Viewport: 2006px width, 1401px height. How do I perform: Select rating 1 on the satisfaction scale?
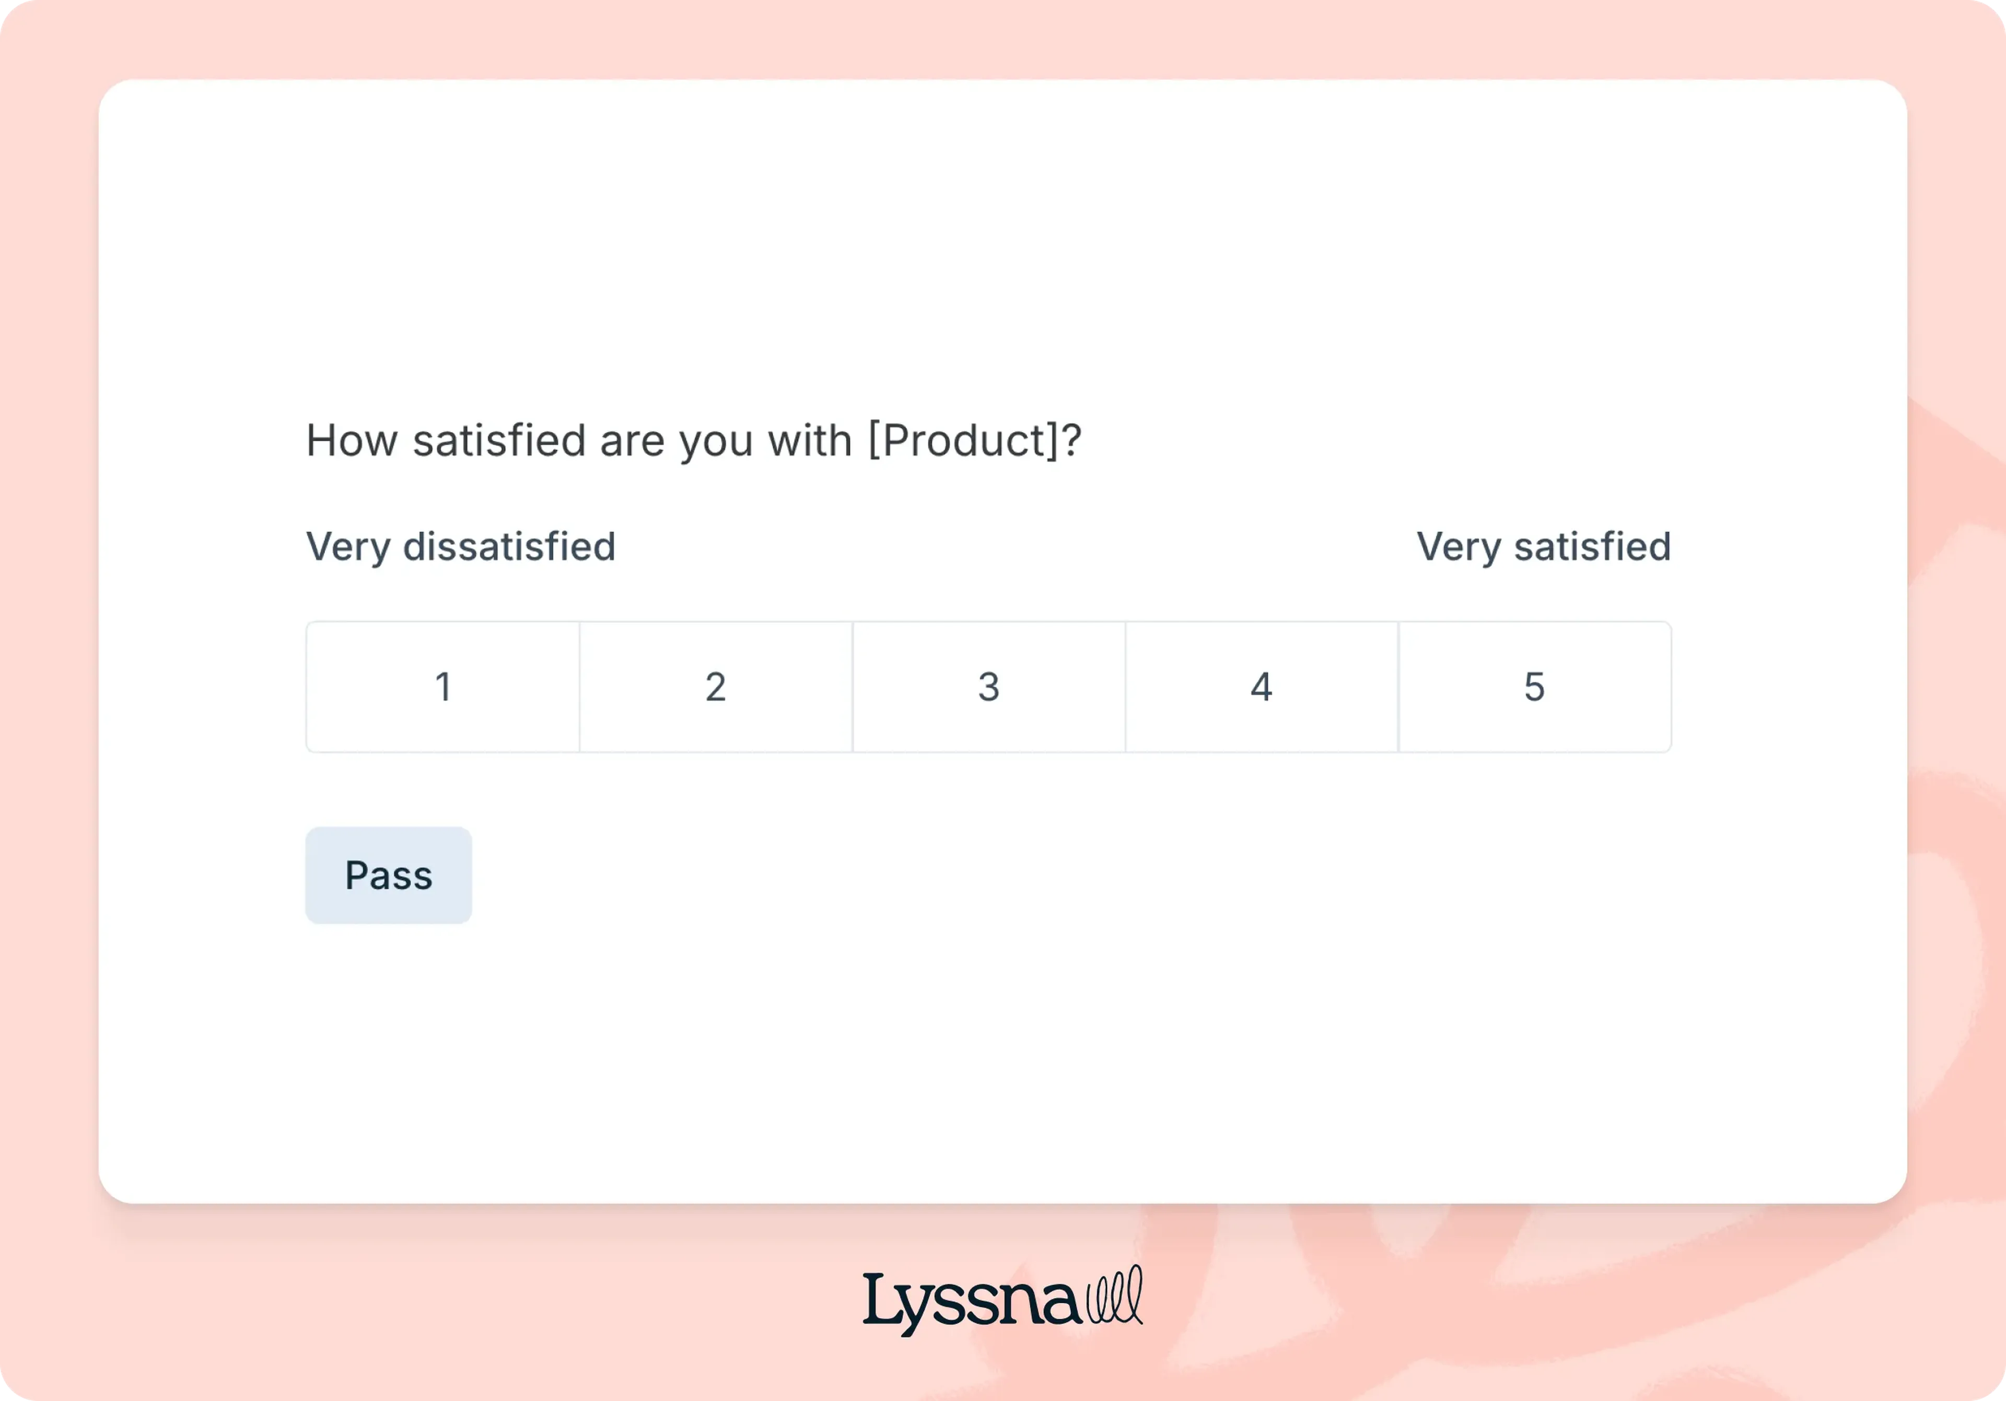coord(443,686)
